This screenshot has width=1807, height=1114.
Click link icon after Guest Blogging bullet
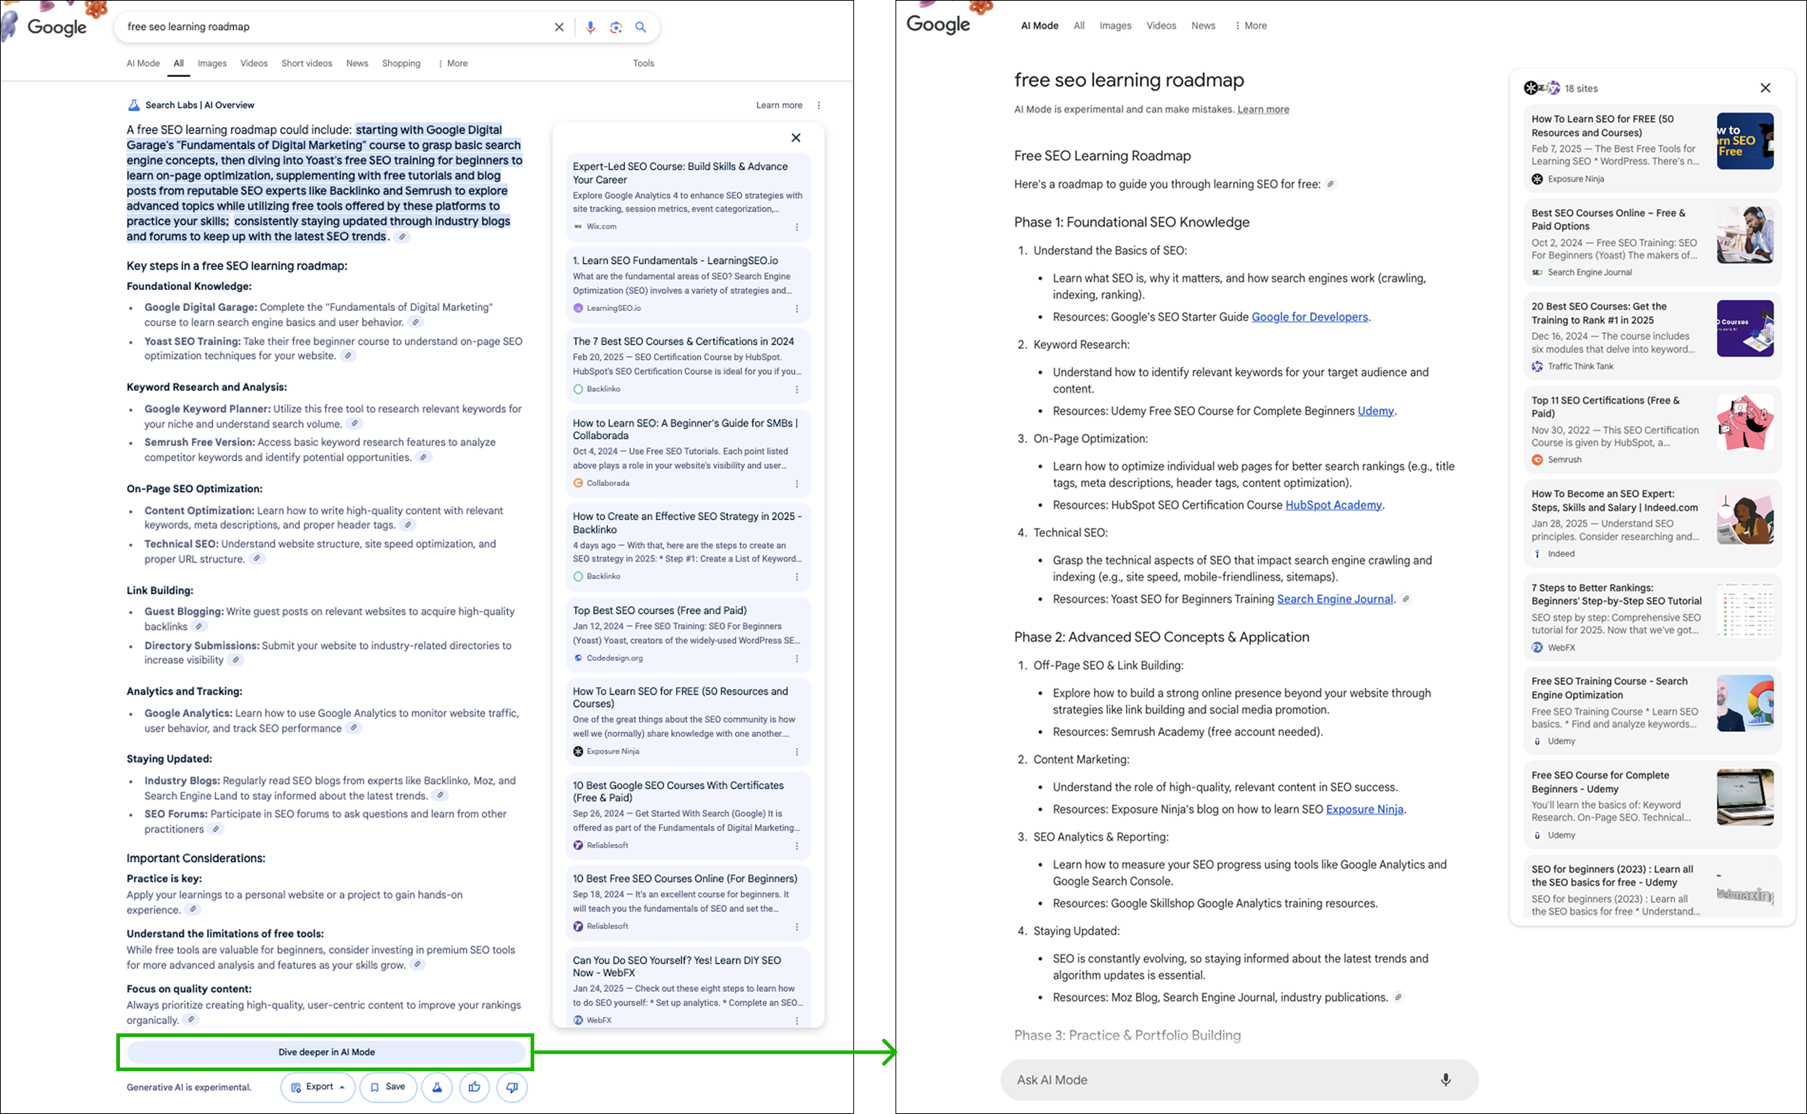tap(198, 626)
